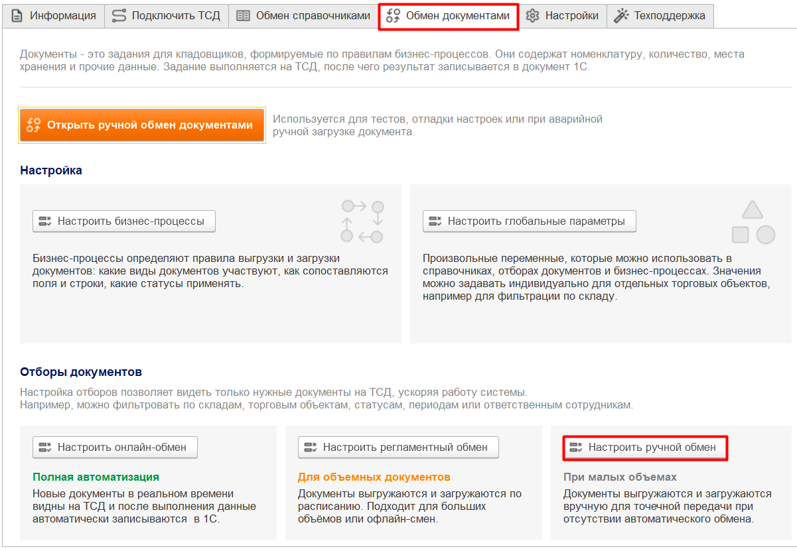
Task: Click the Настройка section heading
Action: 51,170
